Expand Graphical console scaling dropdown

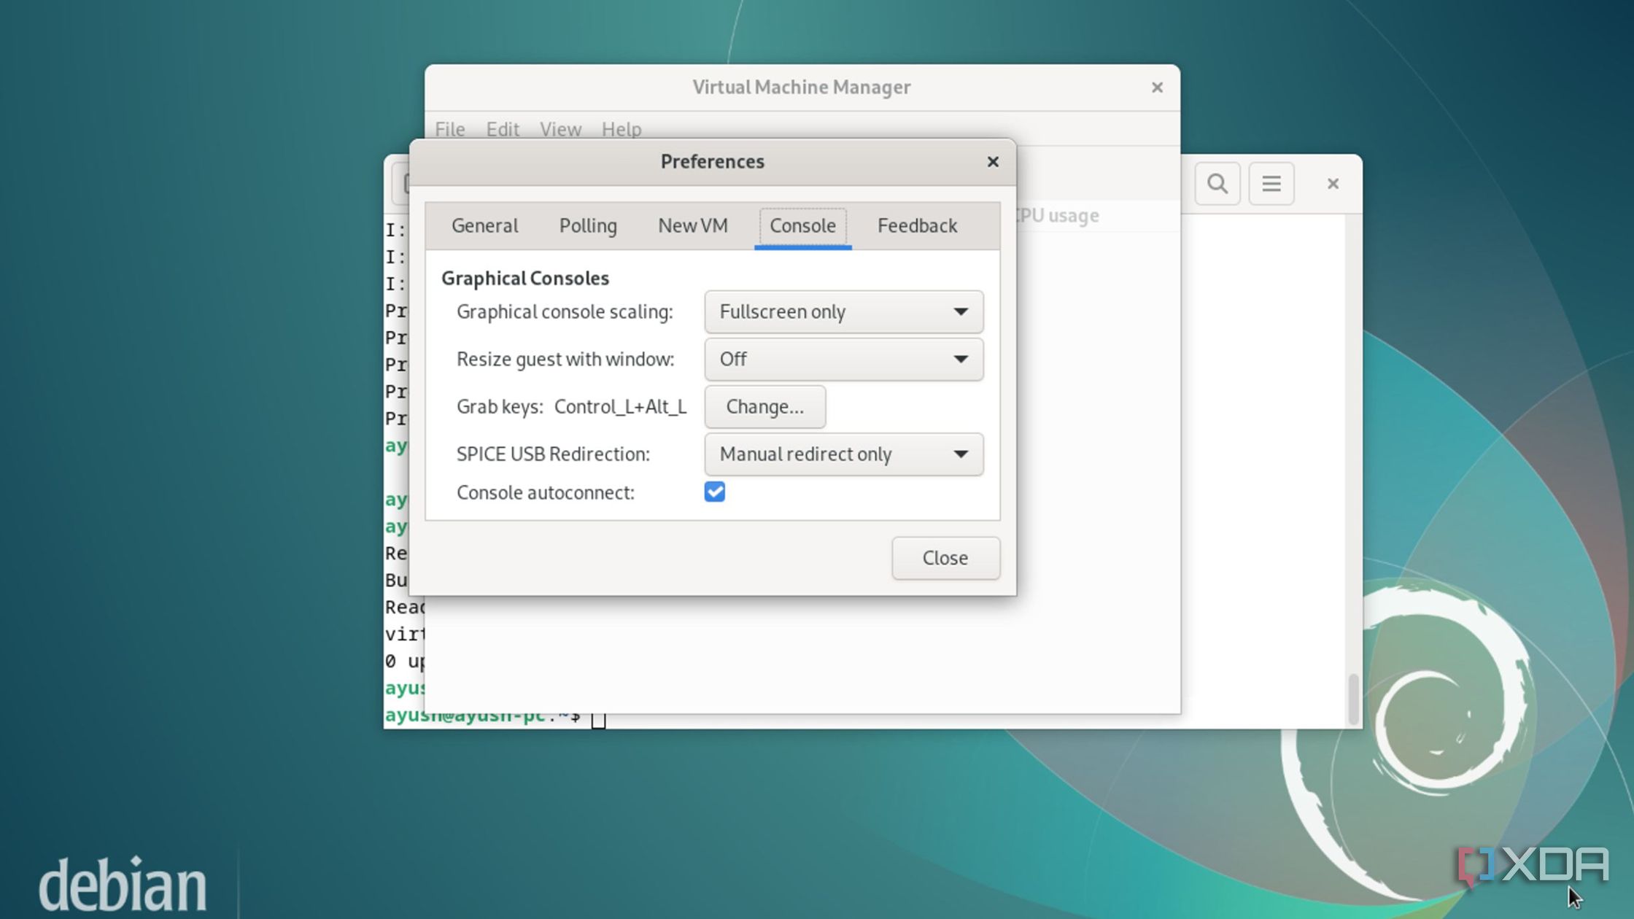843,312
